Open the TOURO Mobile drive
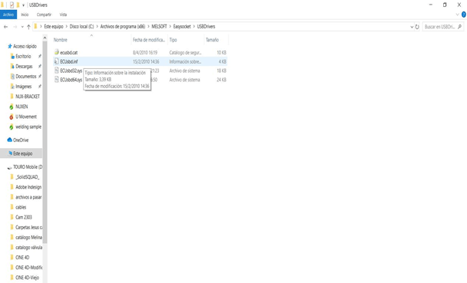 (28, 167)
